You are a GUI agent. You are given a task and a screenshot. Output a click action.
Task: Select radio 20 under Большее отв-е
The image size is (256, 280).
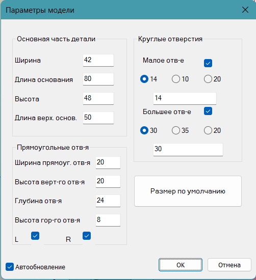pyautogui.click(x=208, y=130)
